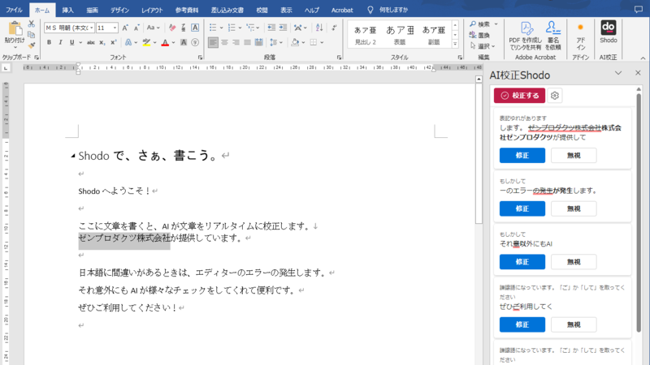
Task: Switch to the デザイン tab
Action: [x=119, y=10]
